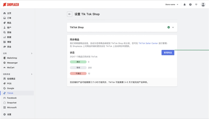Expand the TikTok Shop card chevron
The width and height of the screenshot is (209, 119).
(x=173, y=27)
